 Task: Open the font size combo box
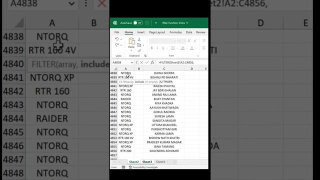click(x=181, y=41)
